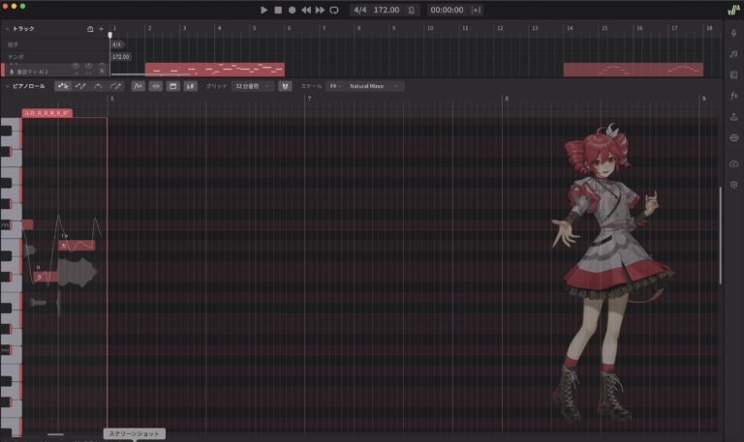744x442 pixels.
Task: Click the テンポ row label
Action: 15,57
